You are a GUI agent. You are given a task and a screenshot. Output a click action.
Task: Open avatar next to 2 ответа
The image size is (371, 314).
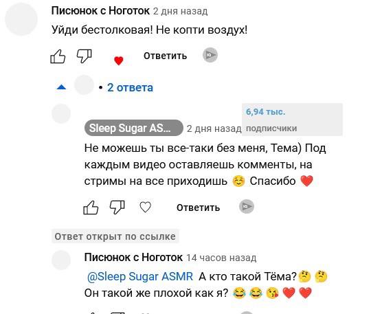(84, 85)
